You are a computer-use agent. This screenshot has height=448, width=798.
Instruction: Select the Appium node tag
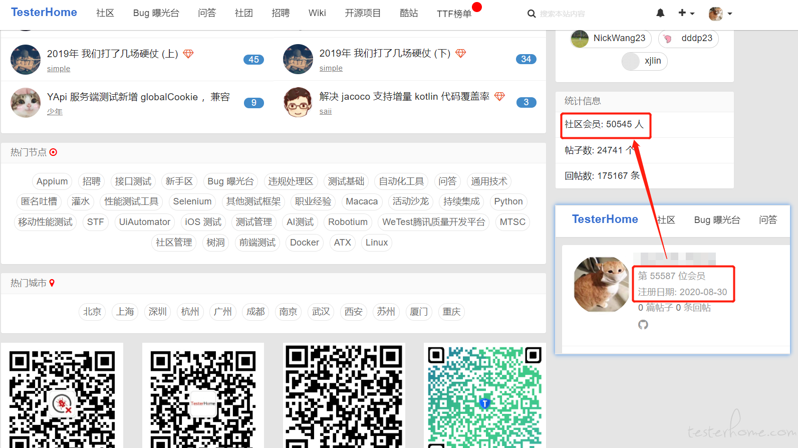coord(52,181)
